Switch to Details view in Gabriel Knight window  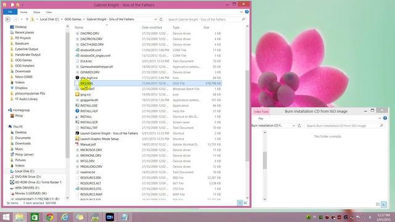coord(240,203)
